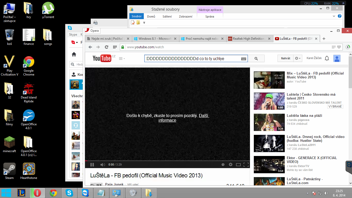Open the Česko Slovensko má talent thumbnail
The width and height of the screenshot is (352, 198).
click(269, 101)
